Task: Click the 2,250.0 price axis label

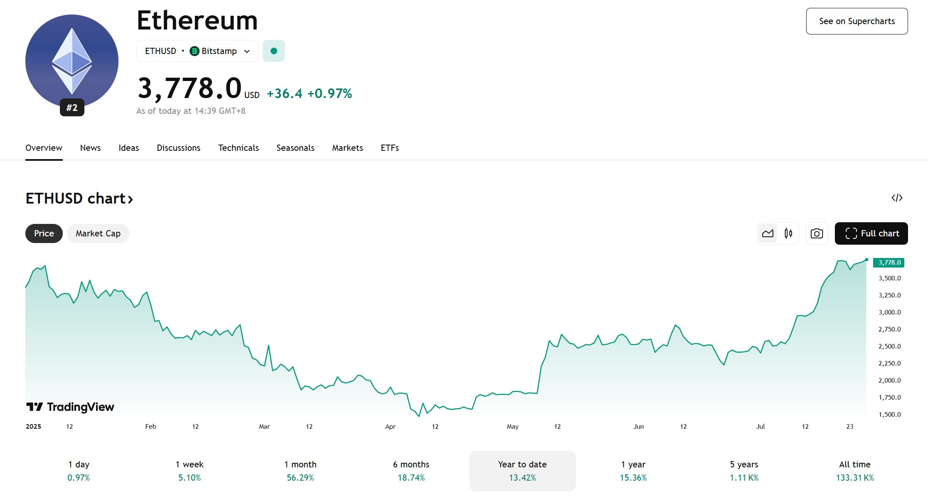Action: [889, 363]
